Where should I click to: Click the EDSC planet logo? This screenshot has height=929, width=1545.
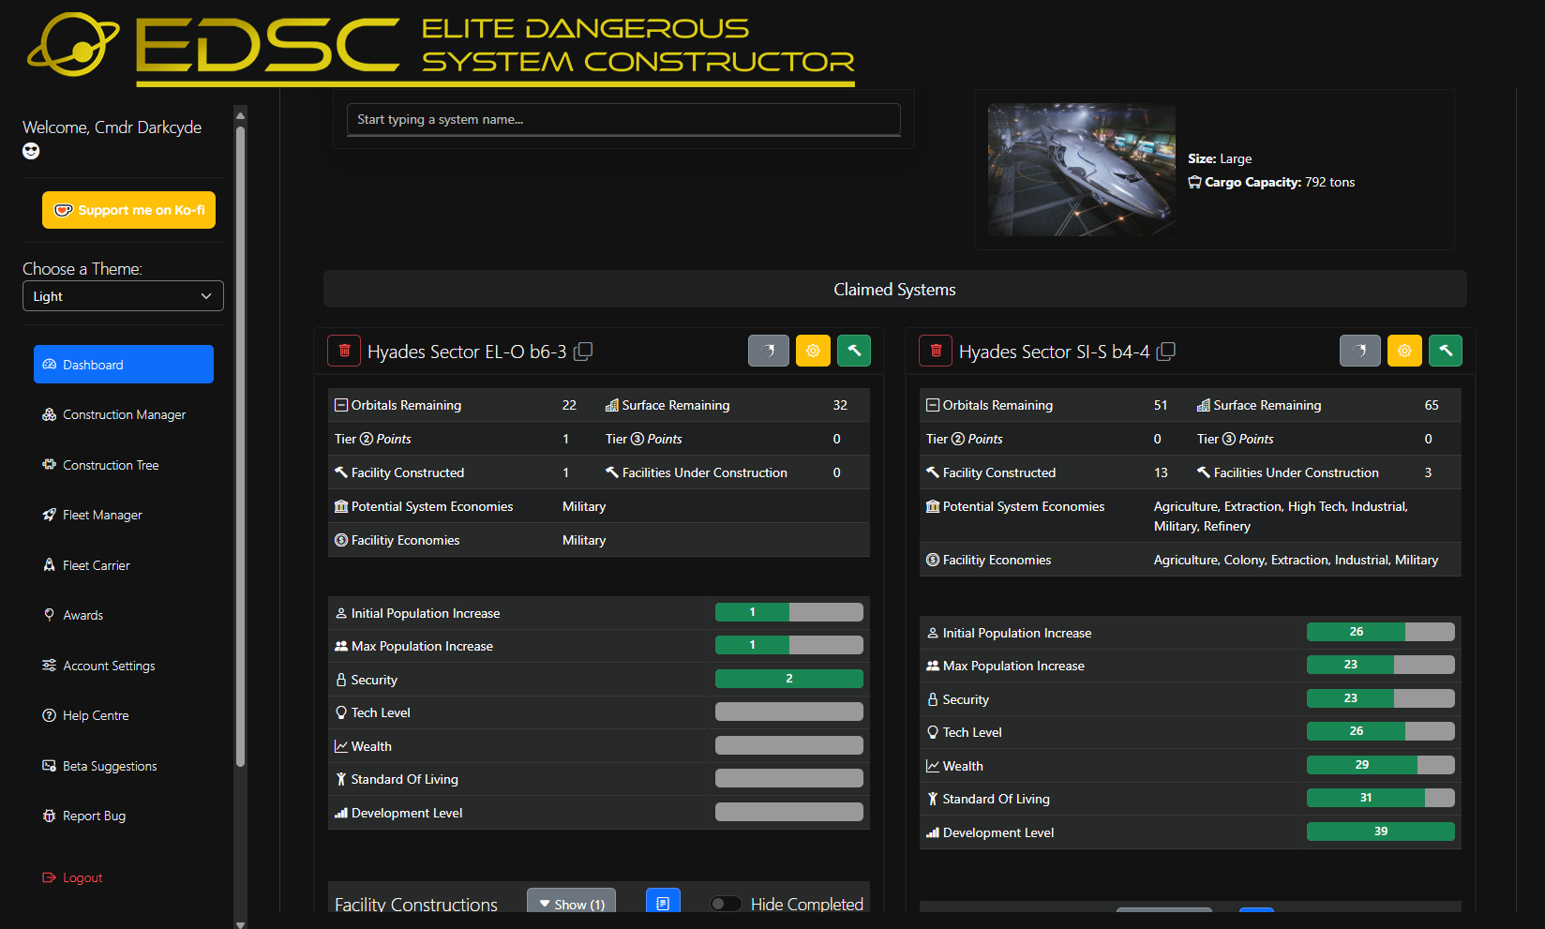coord(73,44)
